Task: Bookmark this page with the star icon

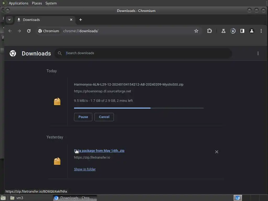Action: click(196, 31)
